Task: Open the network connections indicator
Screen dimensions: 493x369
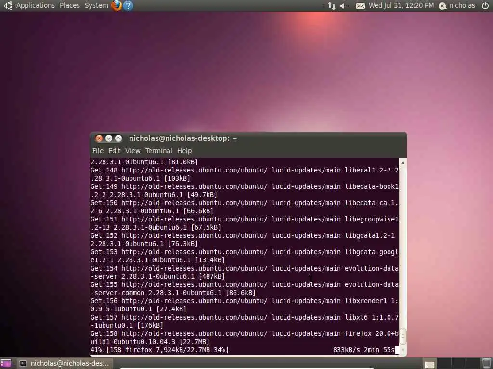Action: [x=331, y=6]
